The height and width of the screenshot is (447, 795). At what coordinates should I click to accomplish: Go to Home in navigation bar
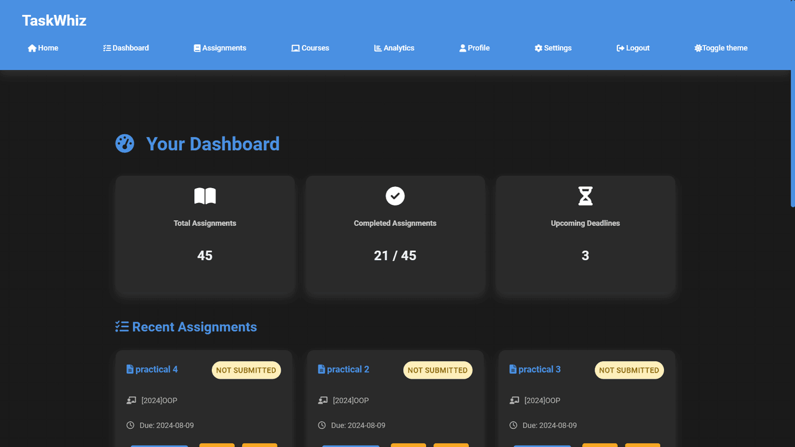coord(43,48)
